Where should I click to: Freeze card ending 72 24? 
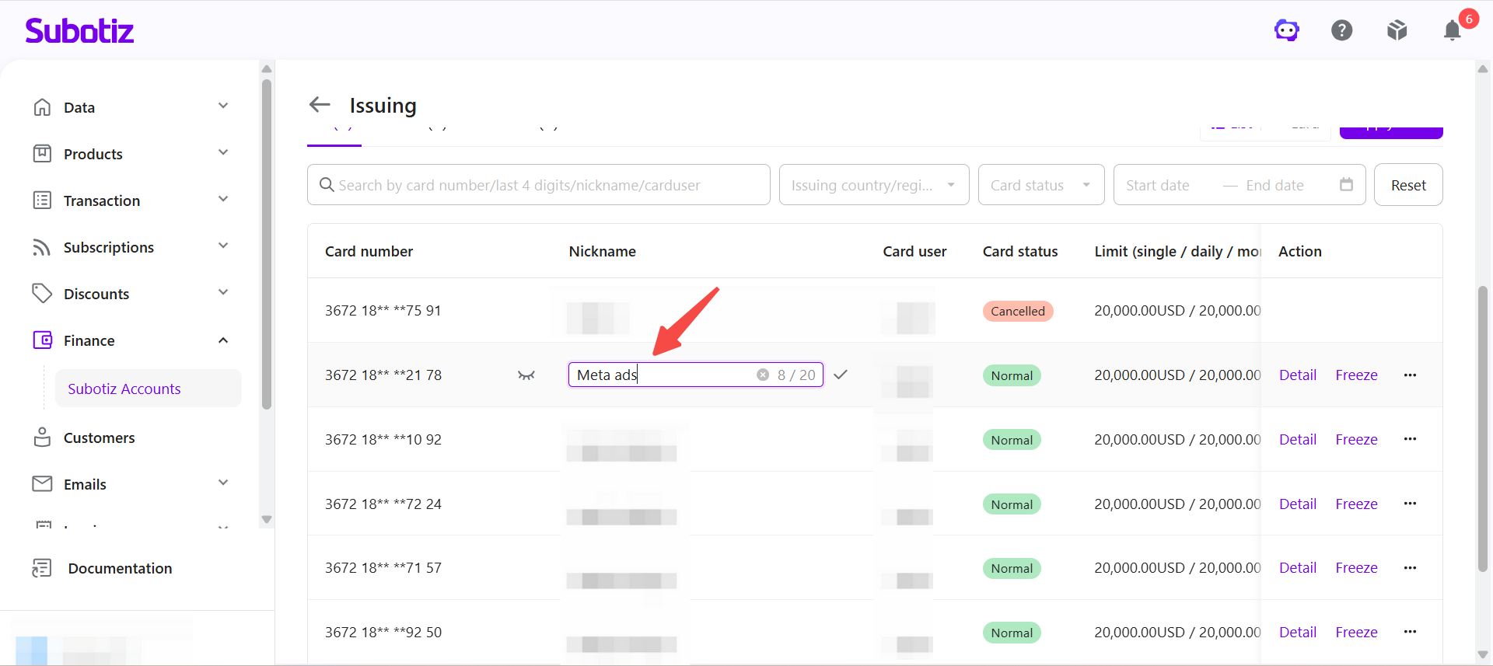1356,504
